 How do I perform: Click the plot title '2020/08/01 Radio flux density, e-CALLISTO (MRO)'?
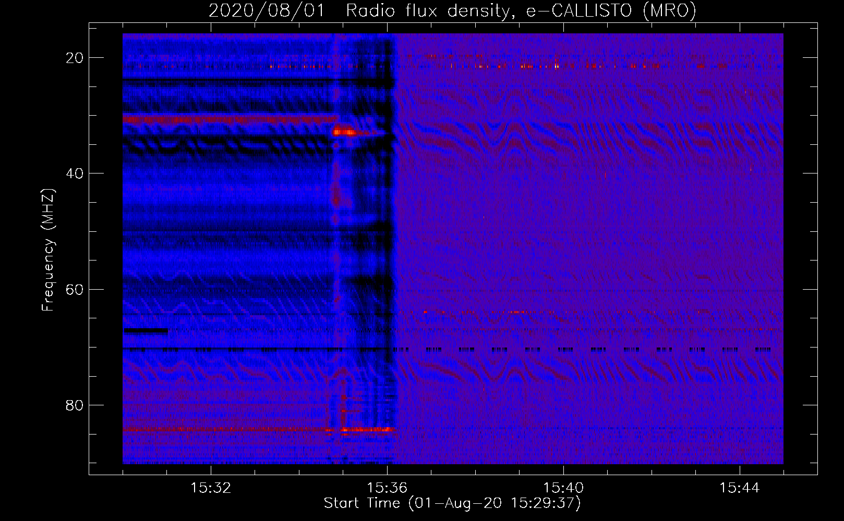452,11
